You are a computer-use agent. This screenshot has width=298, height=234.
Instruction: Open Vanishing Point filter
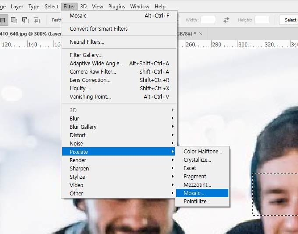[x=119, y=97]
